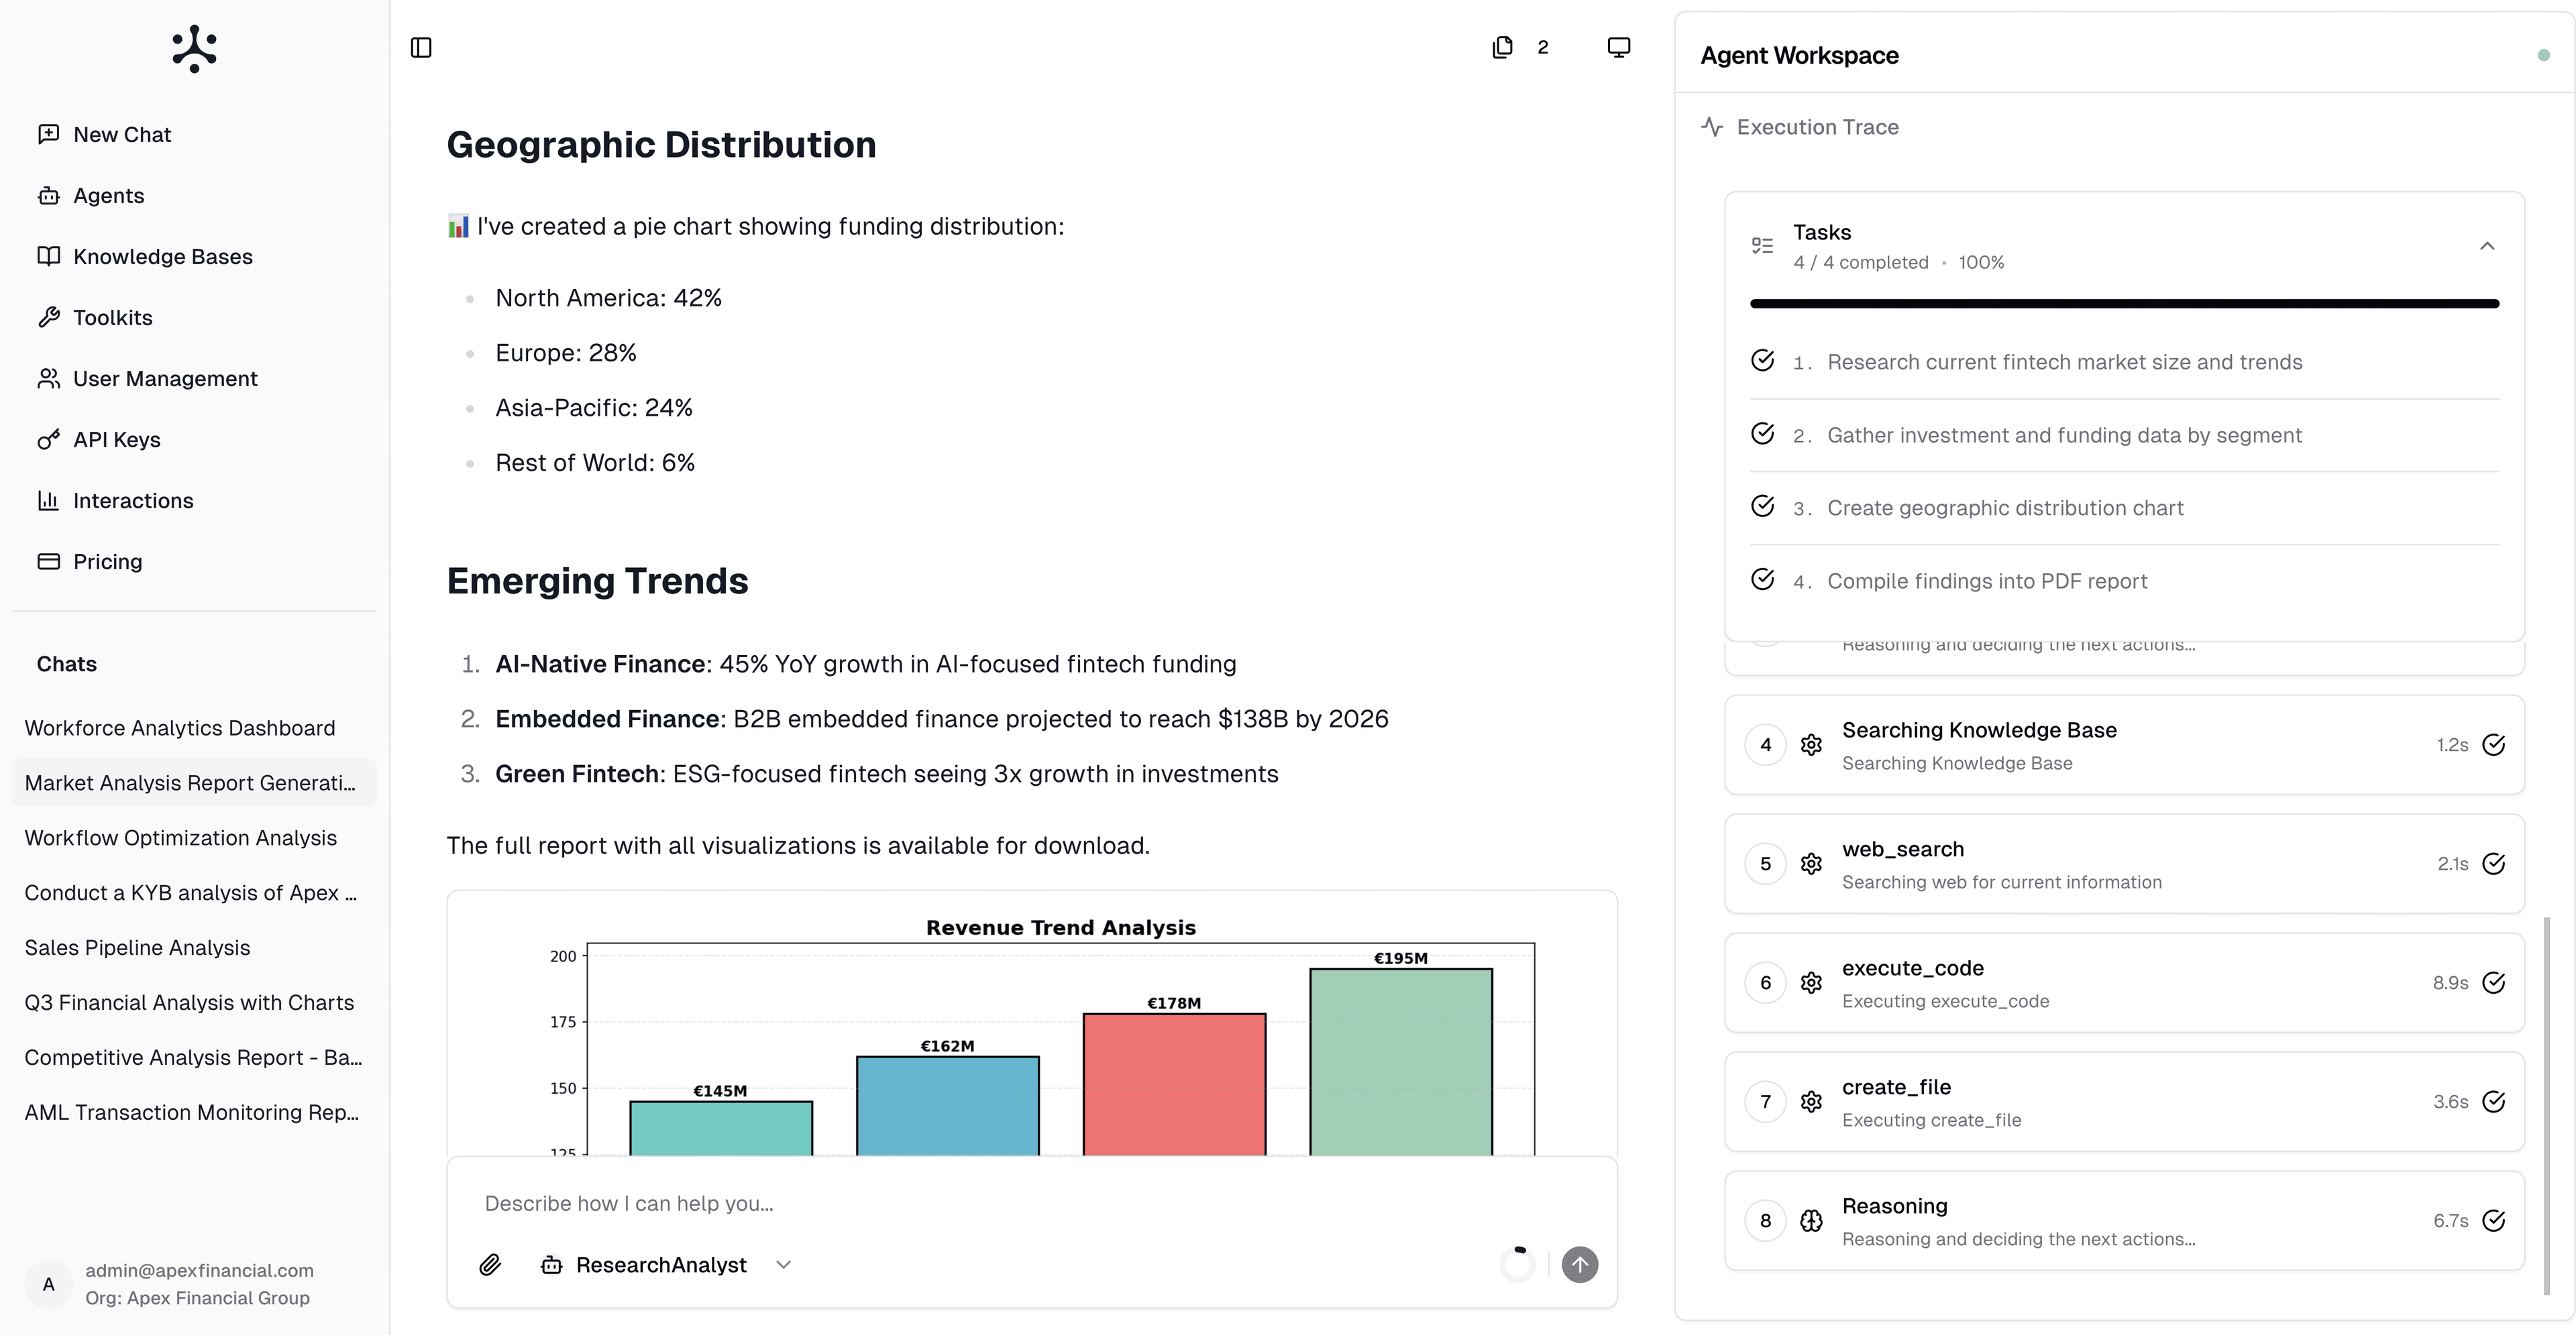Viewport: 2576px width, 1335px height.
Task: Open the AML Transaction Monitoring chat
Action: (194, 1113)
